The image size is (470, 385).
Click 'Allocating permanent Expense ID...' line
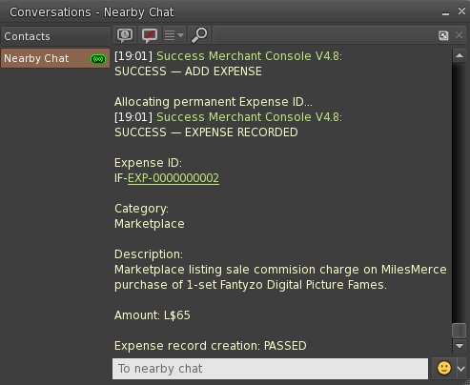(214, 102)
